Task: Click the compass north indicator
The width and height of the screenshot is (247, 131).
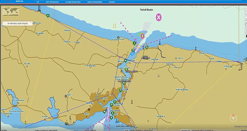Action: tap(233, 118)
